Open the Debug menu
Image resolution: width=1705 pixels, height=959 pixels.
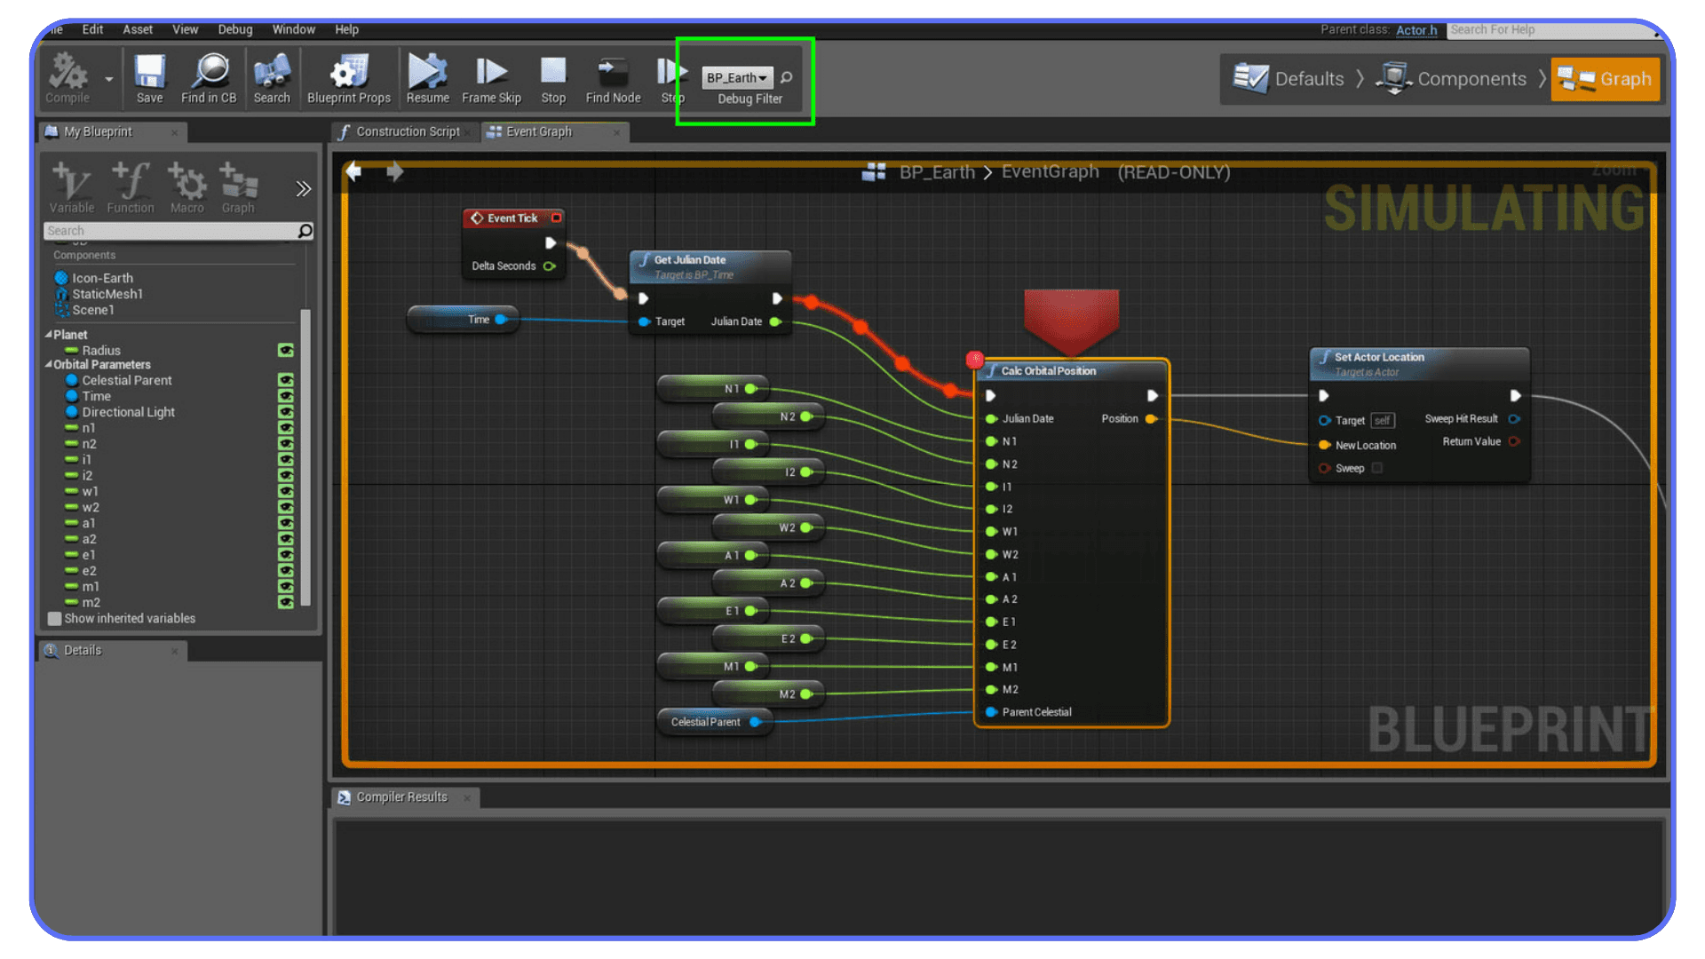pyautogui.click(x=234, y=29)
